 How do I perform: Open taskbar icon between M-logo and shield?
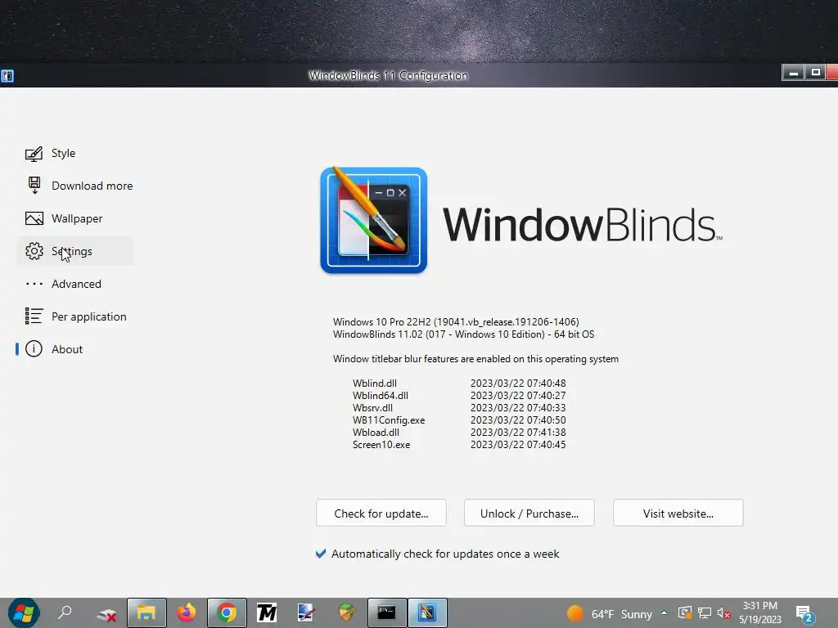[x=306, y=612]
